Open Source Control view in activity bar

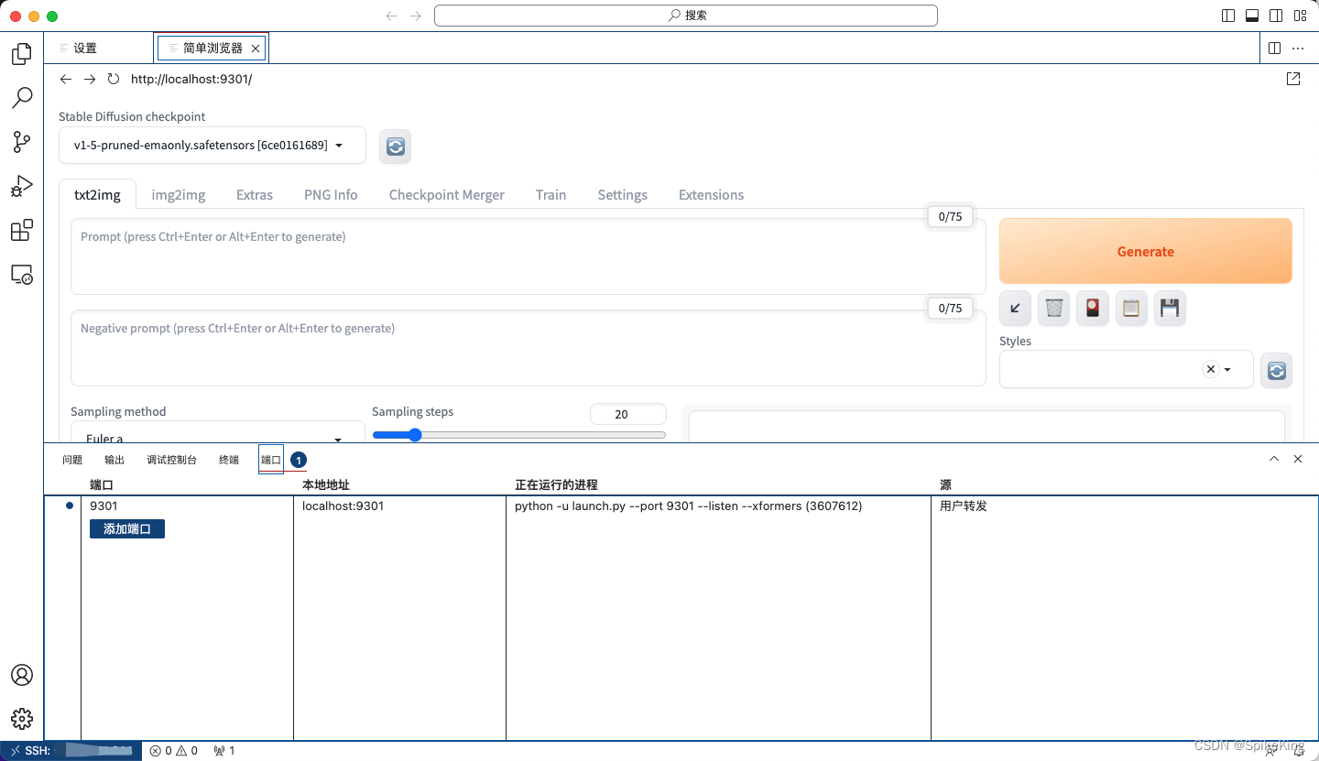(22, 141)
